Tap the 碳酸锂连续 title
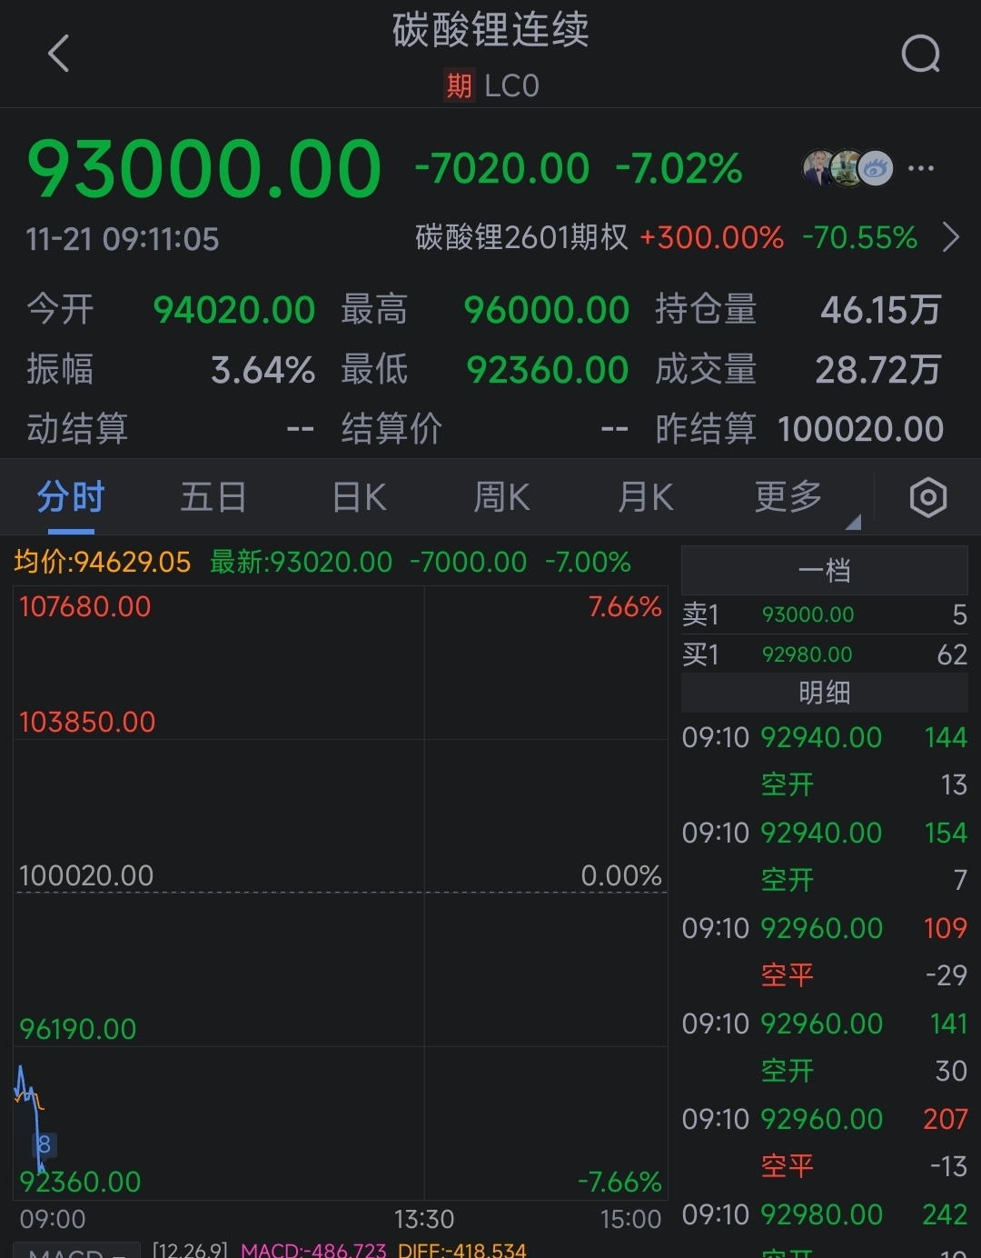The height and width of the screenshot is (1258, 981). [x=490, y=30]
